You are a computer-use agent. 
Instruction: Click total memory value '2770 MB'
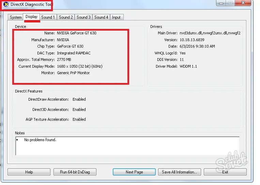pyautogui.click(x=64, y=60)
